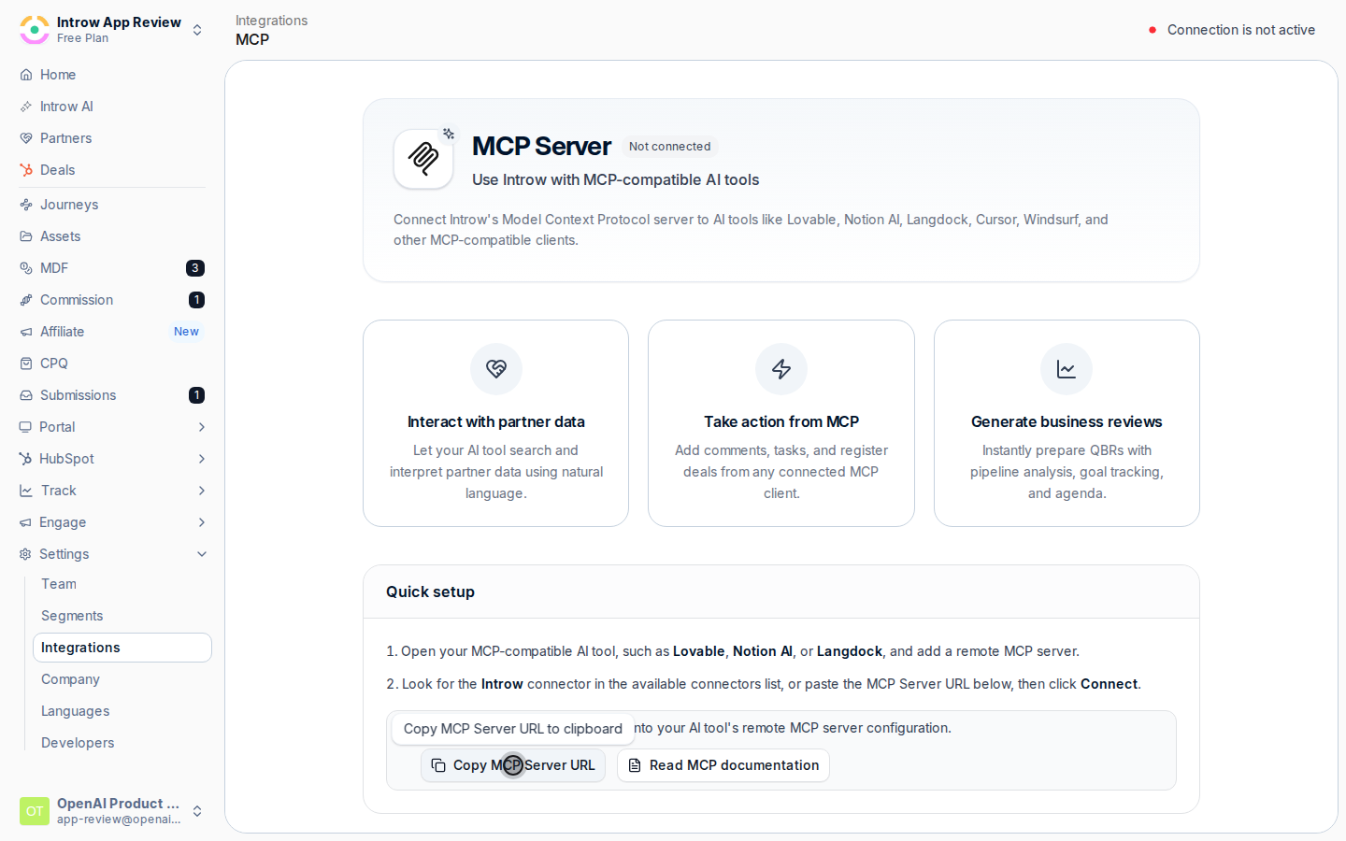Click the document icon in Read MCP documentation
Image resolution: width=1346 pixels, height=841 pixels.
click(635, 765)
